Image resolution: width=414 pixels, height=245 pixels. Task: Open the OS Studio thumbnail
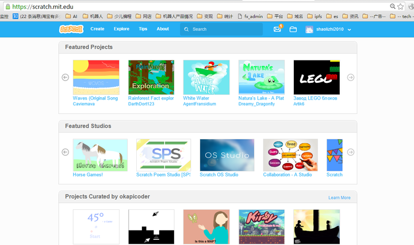click(227, 155)
